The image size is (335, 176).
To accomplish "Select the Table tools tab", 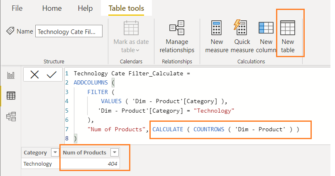I will click(126, 8).
